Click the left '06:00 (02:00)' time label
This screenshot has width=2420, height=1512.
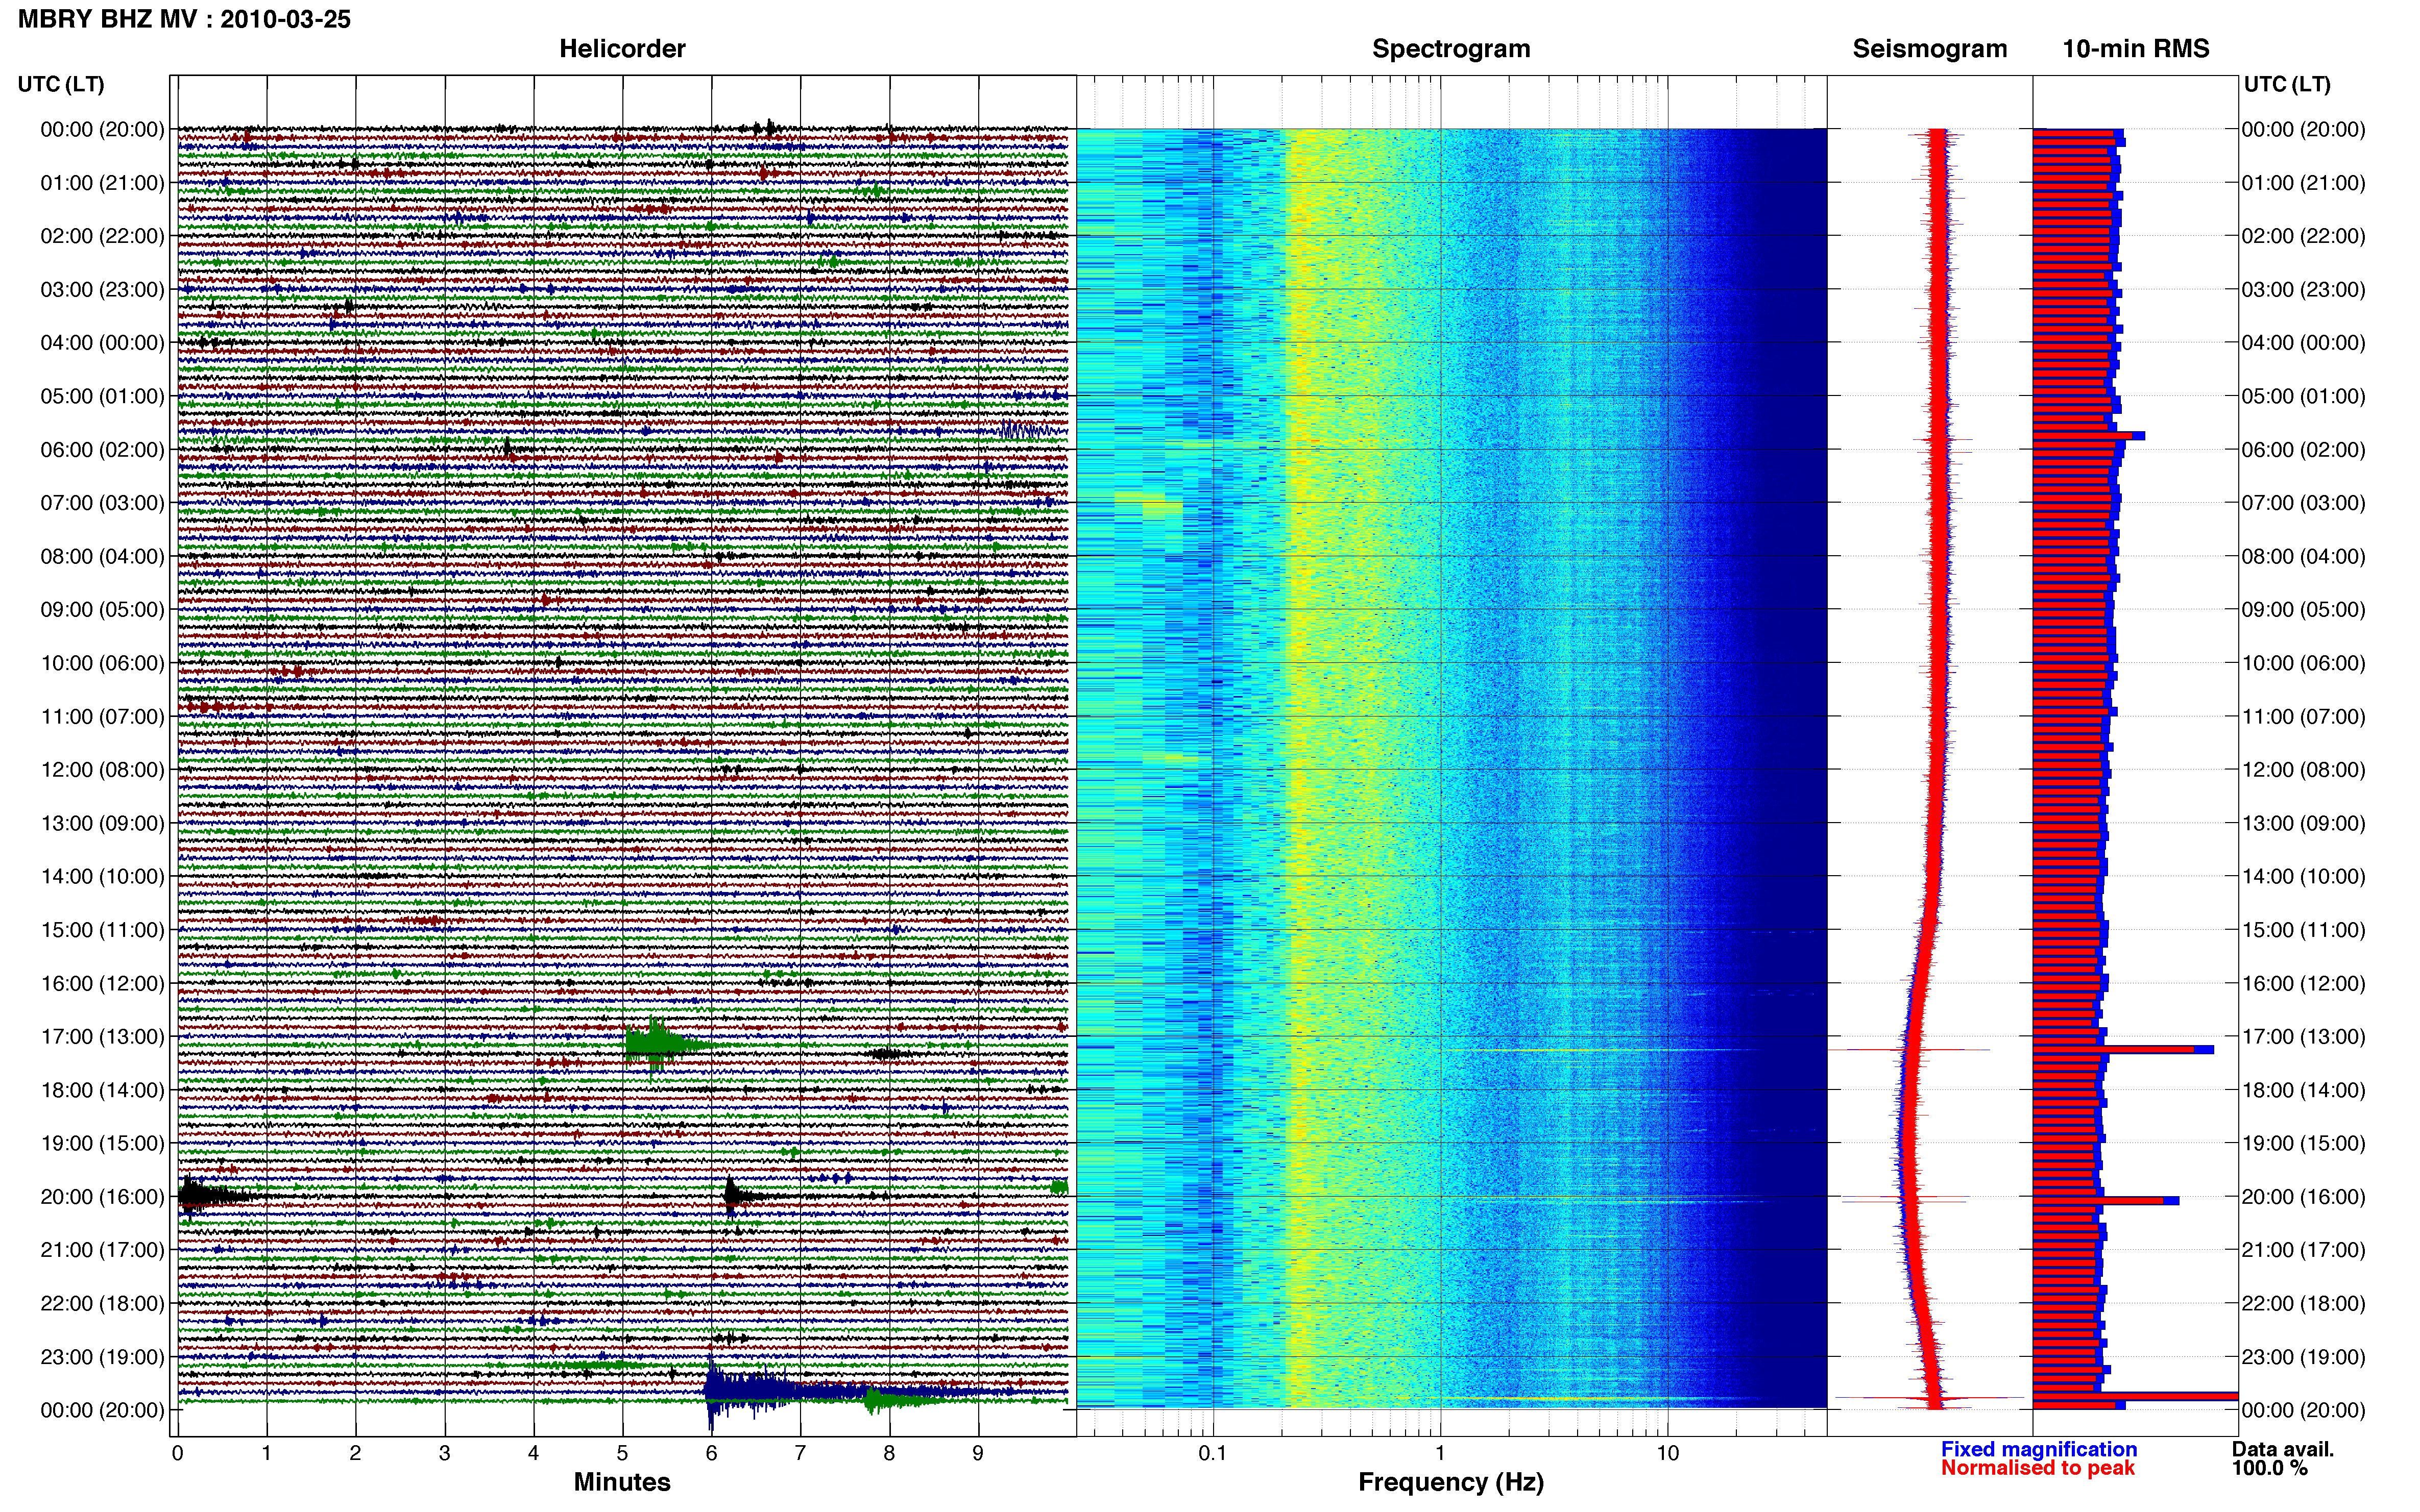[102, 450]
